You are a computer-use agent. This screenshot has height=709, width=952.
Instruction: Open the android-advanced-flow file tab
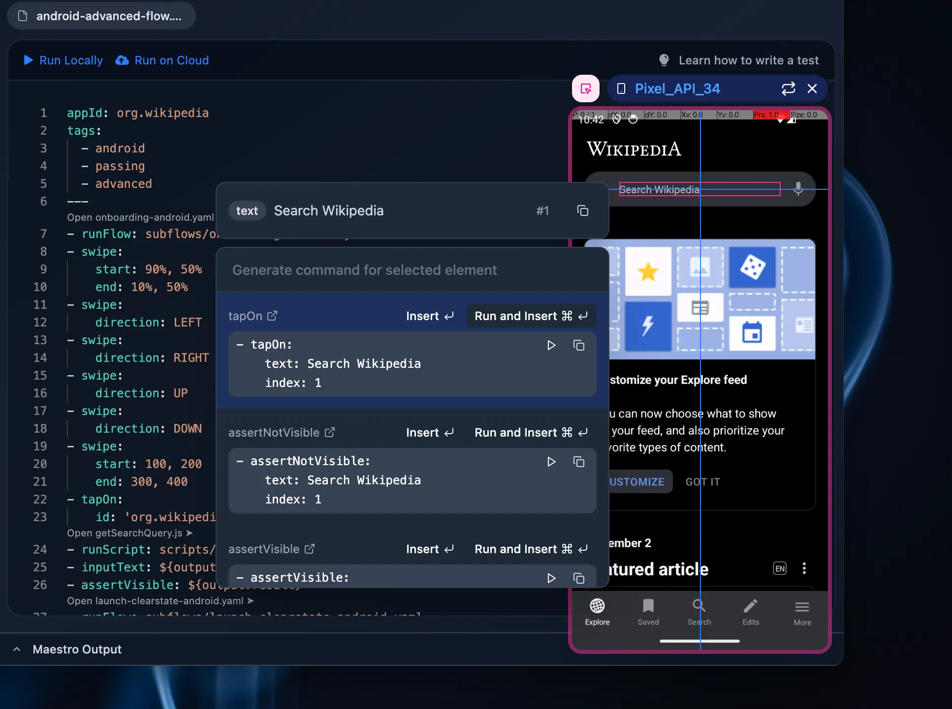coord(101,16)
